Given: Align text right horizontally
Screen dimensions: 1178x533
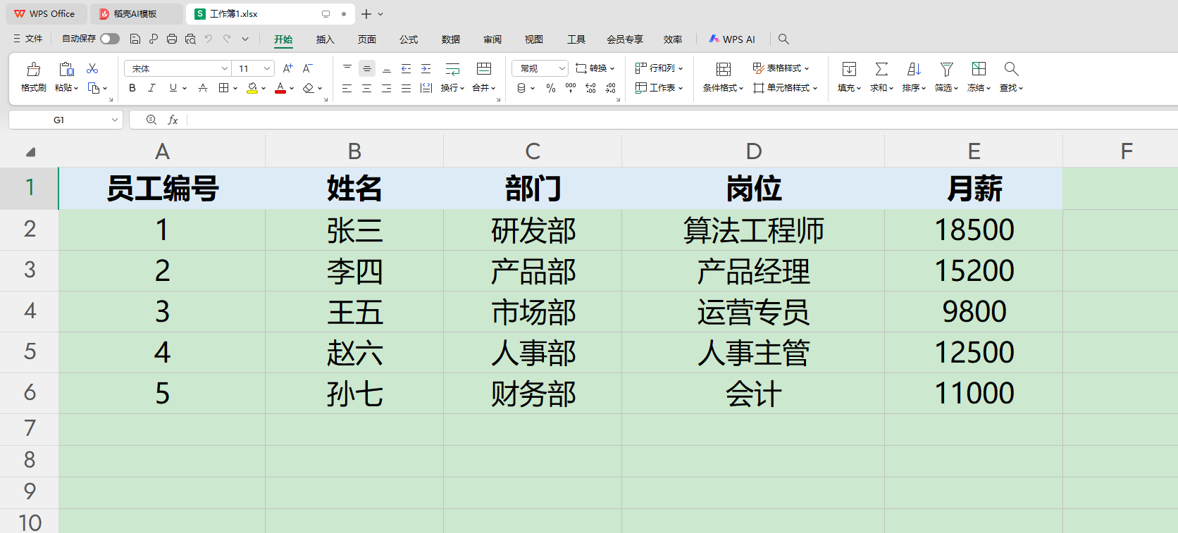Looking at the screenshot, I should pos(387,88).
